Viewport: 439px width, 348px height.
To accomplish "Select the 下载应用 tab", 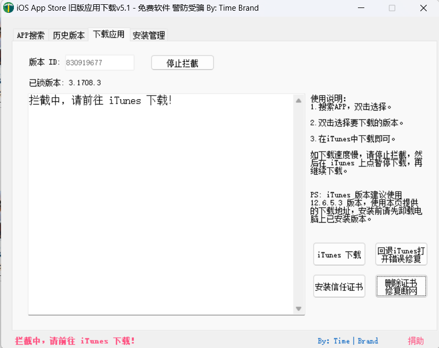I will coord(108,34).
